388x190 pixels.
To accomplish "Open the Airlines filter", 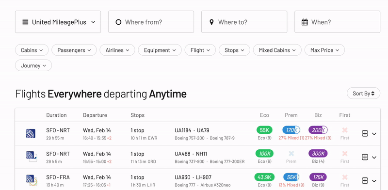I will pyautogui.click(x=117, y=50).
